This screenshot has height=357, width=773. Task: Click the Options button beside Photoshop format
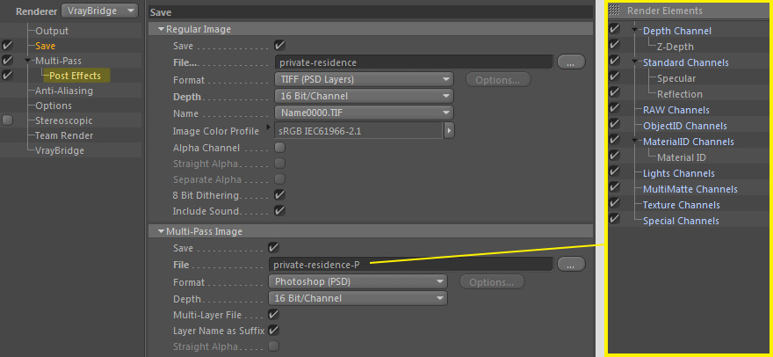[x=491, y=281]
